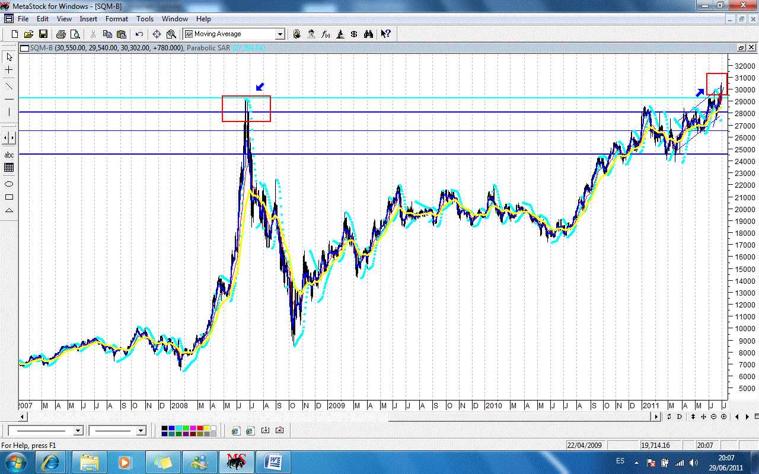Select the trendline drawing tool
This screenshot has width=759, height=474.
(9, 86)
